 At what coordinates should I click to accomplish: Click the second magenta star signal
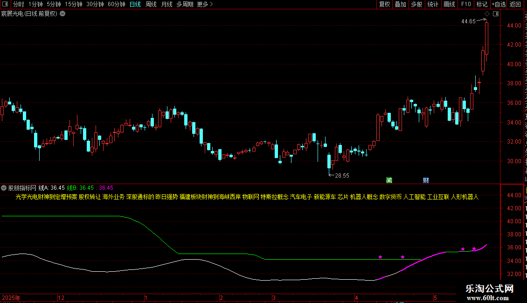tap(402, 257)
